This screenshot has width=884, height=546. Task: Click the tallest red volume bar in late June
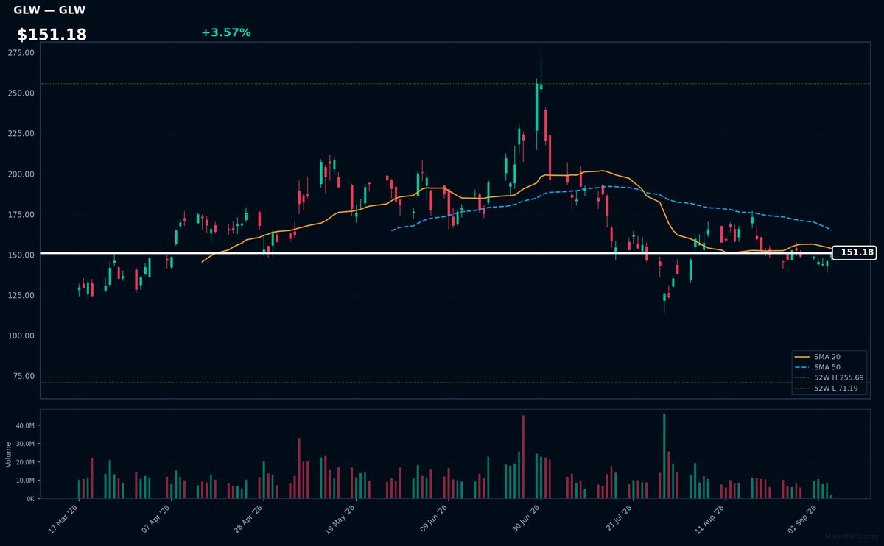pos(523,457)
